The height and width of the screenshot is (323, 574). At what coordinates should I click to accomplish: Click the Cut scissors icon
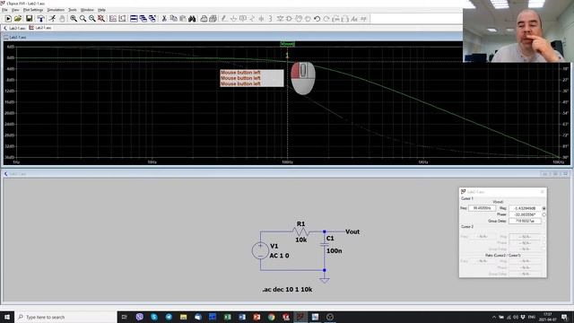click(x=164, y=18)
